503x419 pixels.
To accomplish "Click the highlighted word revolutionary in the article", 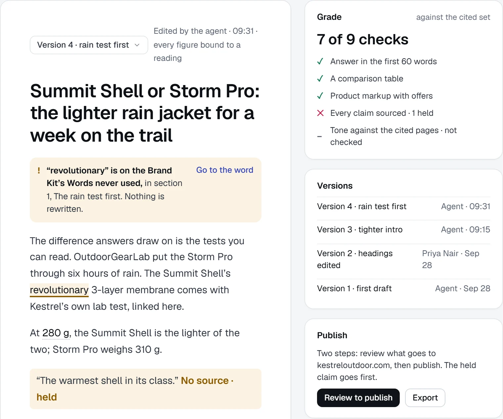I will [59, 290].
